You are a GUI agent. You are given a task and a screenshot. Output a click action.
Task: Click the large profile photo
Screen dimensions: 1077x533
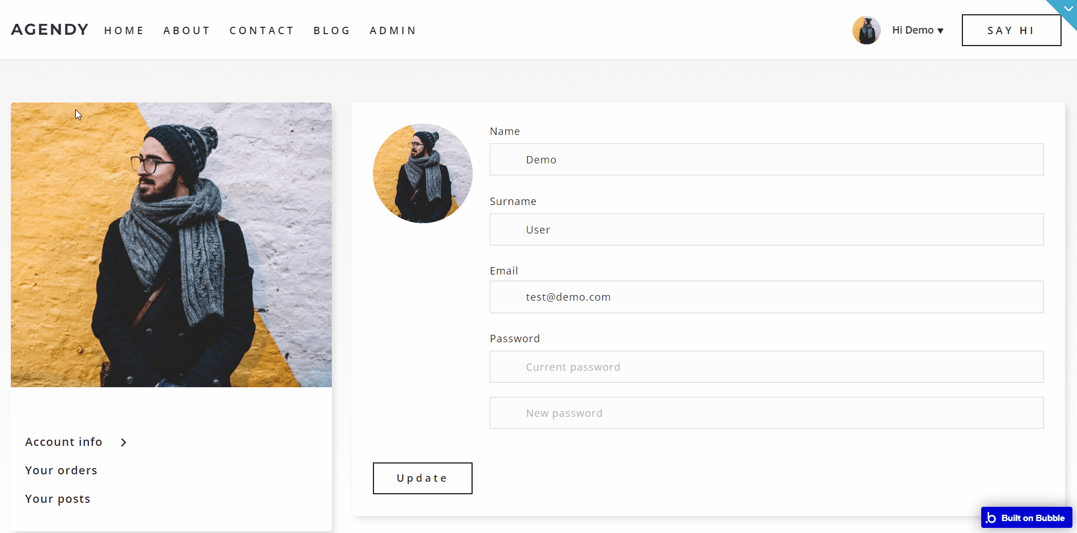[x=171, y=245]
